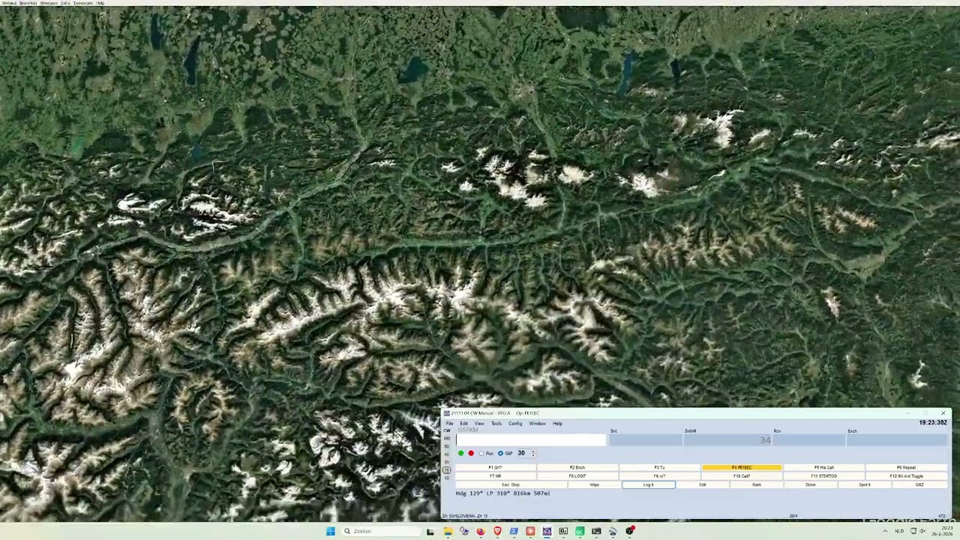
Task: Open the Extra menu in Google Earth
Action: (65, 3)
